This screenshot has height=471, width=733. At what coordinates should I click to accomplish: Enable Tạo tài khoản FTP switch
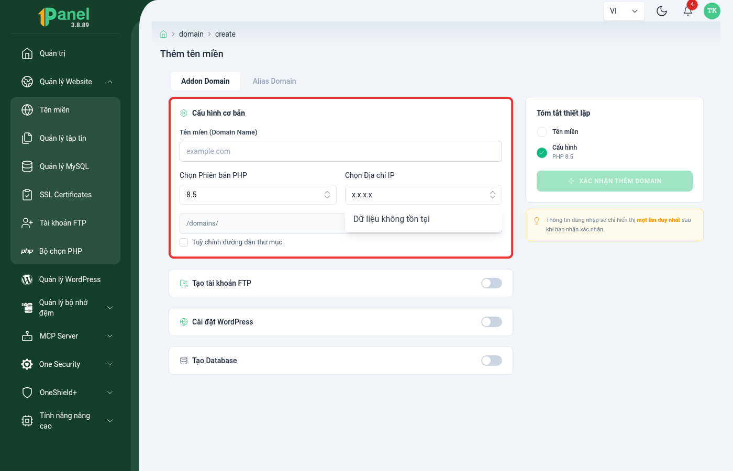(x=492, y=283)
